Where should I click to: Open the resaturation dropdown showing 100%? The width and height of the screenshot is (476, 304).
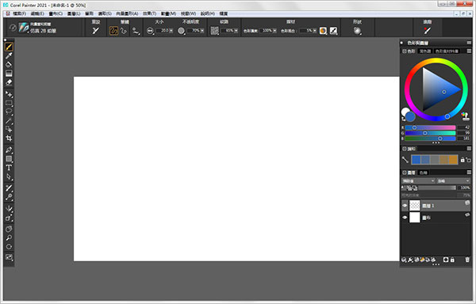click(274, 31)
